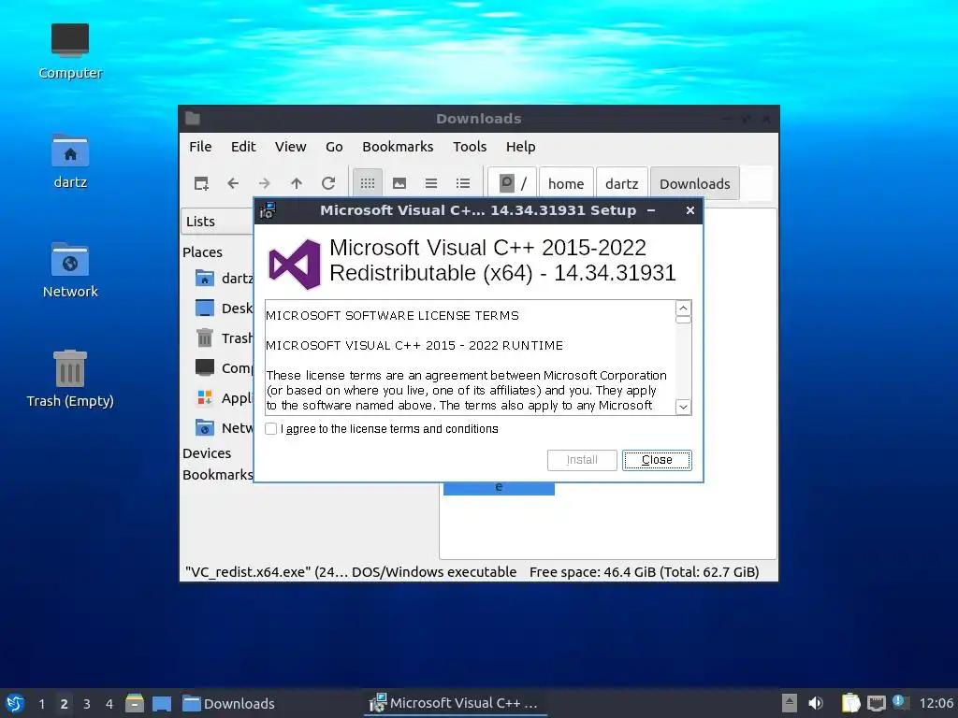Open the volume control tray icon
This screenshot has width=958, height=718.
click(816, 703)
